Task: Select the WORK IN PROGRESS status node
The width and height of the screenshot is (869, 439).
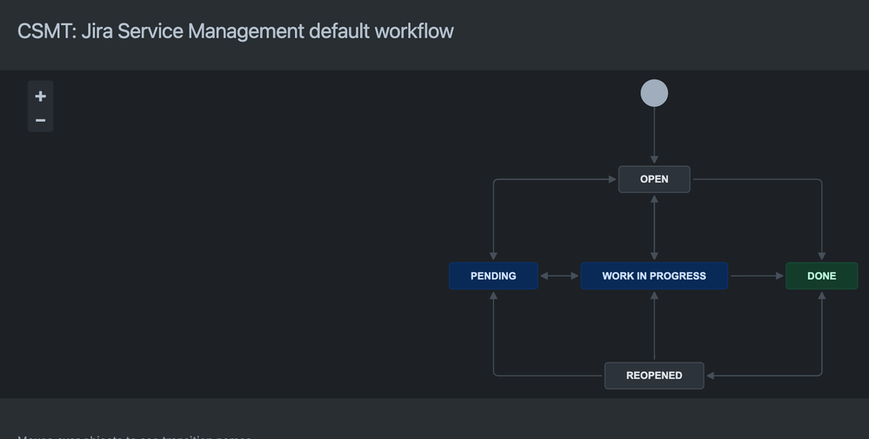Action: (x=654, y=276)
